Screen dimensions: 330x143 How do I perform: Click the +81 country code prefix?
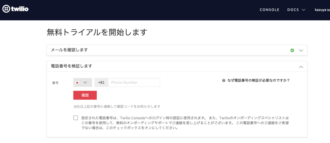pos(101,82)
